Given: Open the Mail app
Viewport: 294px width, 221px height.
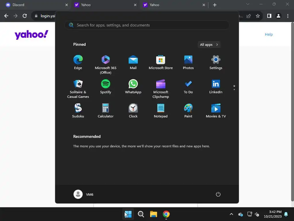Looking at the screenshot, I should (133, 62).
